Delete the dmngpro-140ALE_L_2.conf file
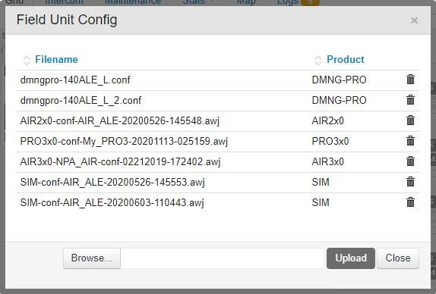This screenshot has height=294, width=436. 410,100
